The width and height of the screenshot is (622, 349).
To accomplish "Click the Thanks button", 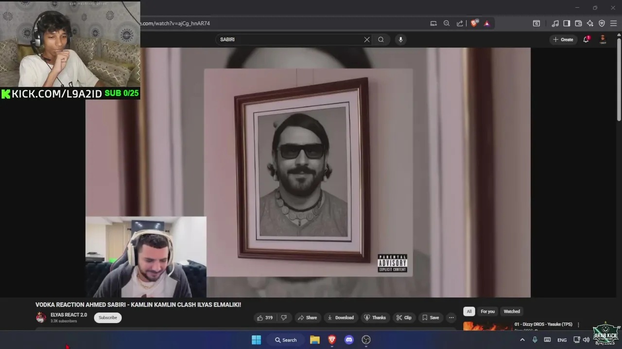I will (375, 317).
